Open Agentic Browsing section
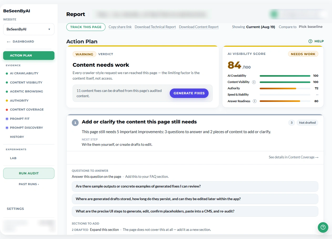 tap(26, 91)
